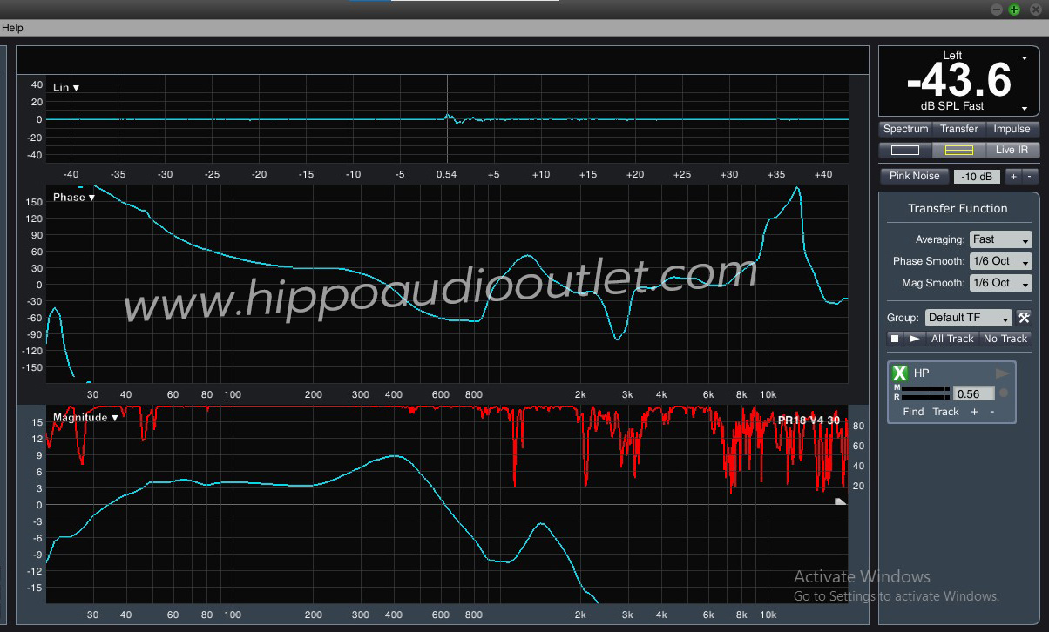This screenshot has height=632, width=1049.
Task: Open group settings wrench-and-hammer icon
Action: 1024,318
